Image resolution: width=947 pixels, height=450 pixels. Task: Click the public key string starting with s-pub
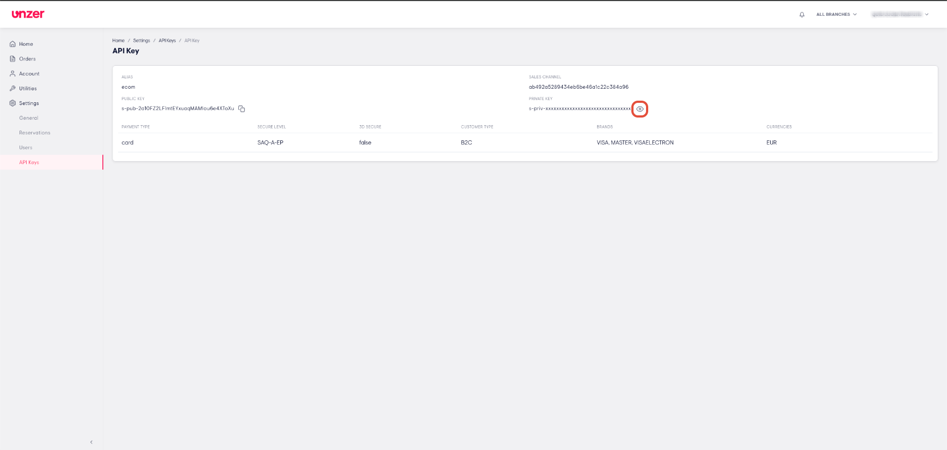pos(177,108)
